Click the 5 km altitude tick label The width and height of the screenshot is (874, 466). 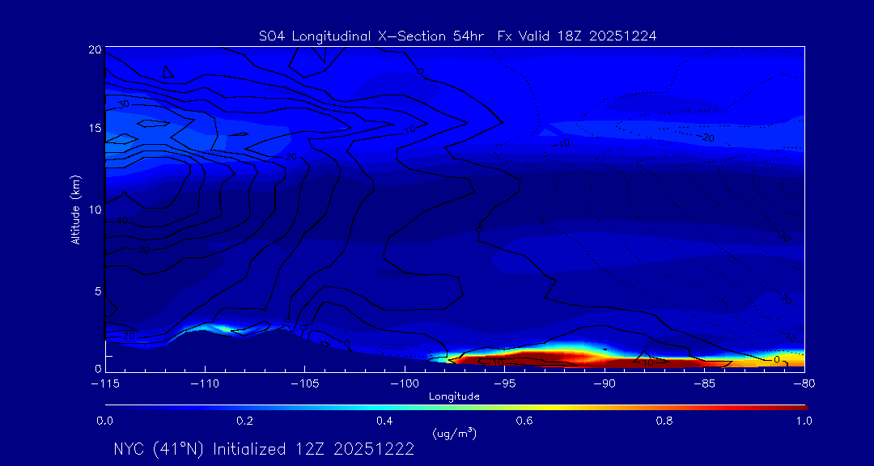[x=98, y=291]
